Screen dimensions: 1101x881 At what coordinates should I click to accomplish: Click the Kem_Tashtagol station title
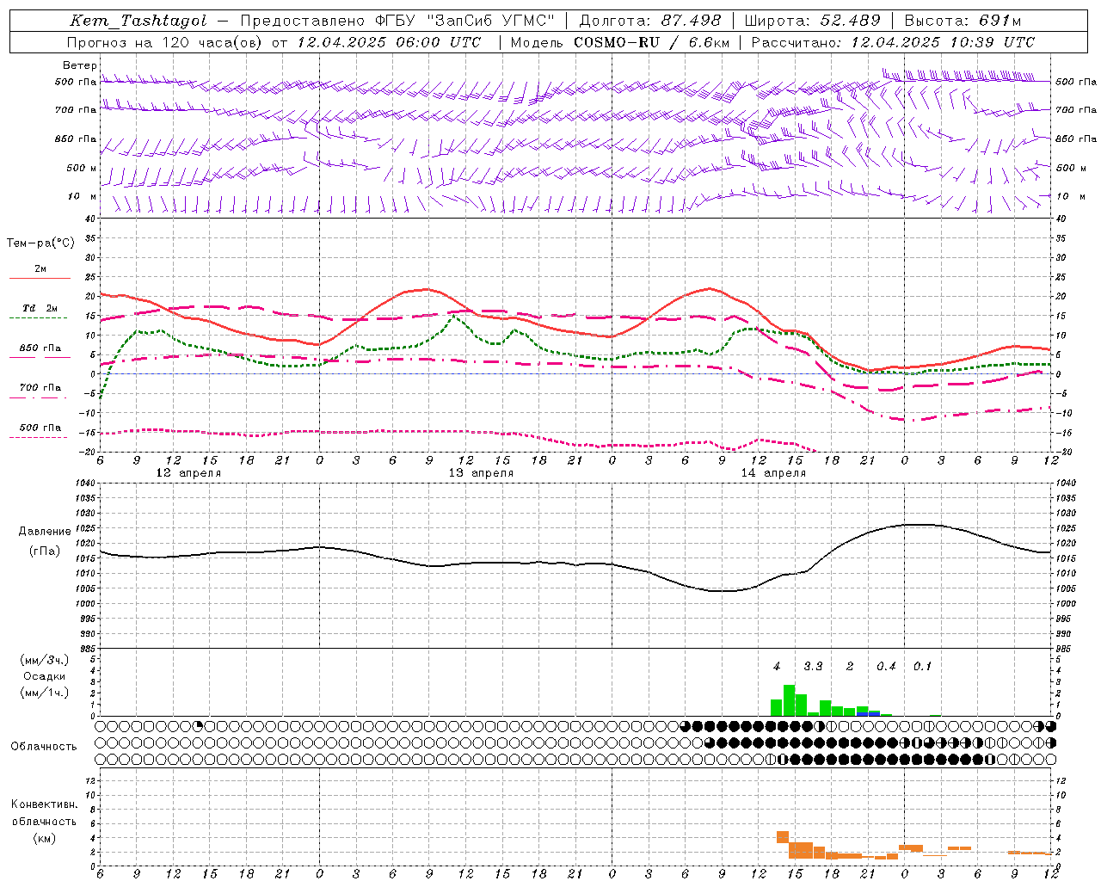coord(138,21)
